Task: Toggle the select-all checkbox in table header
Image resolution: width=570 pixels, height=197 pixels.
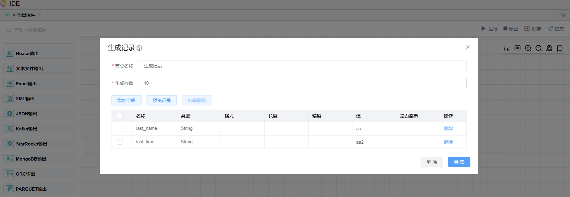Action: pos(120,116)
